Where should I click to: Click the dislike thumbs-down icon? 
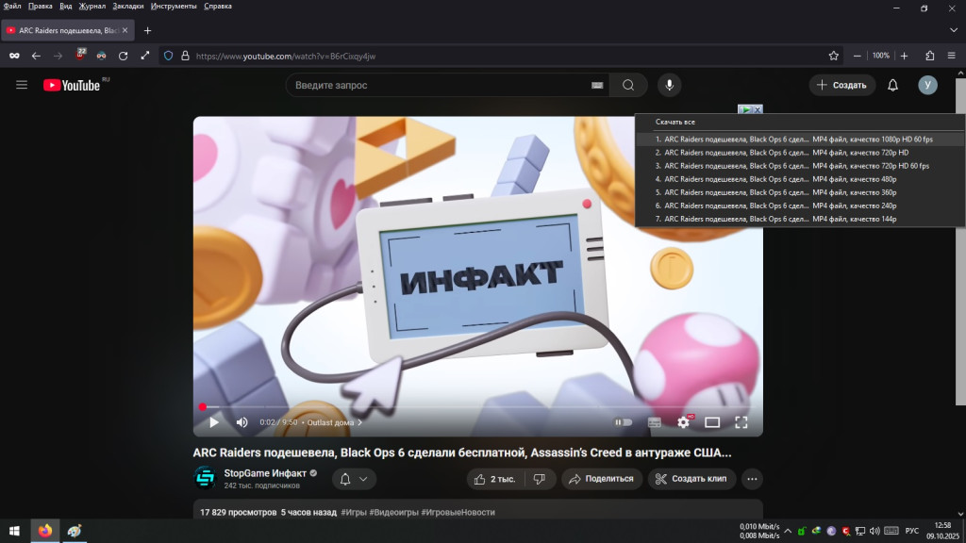click(539, 479)
